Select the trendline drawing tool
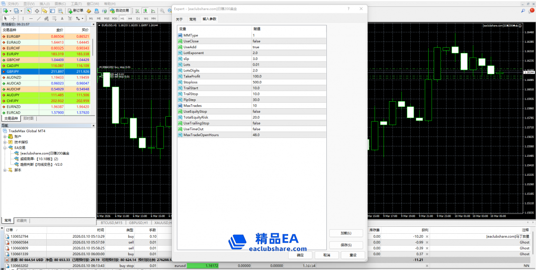The width and height of the screenshot is (536, 270). coord(38,18)
